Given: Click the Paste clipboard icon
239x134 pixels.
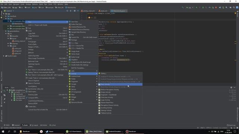Looking at the screenshot, I should (27, 39).
